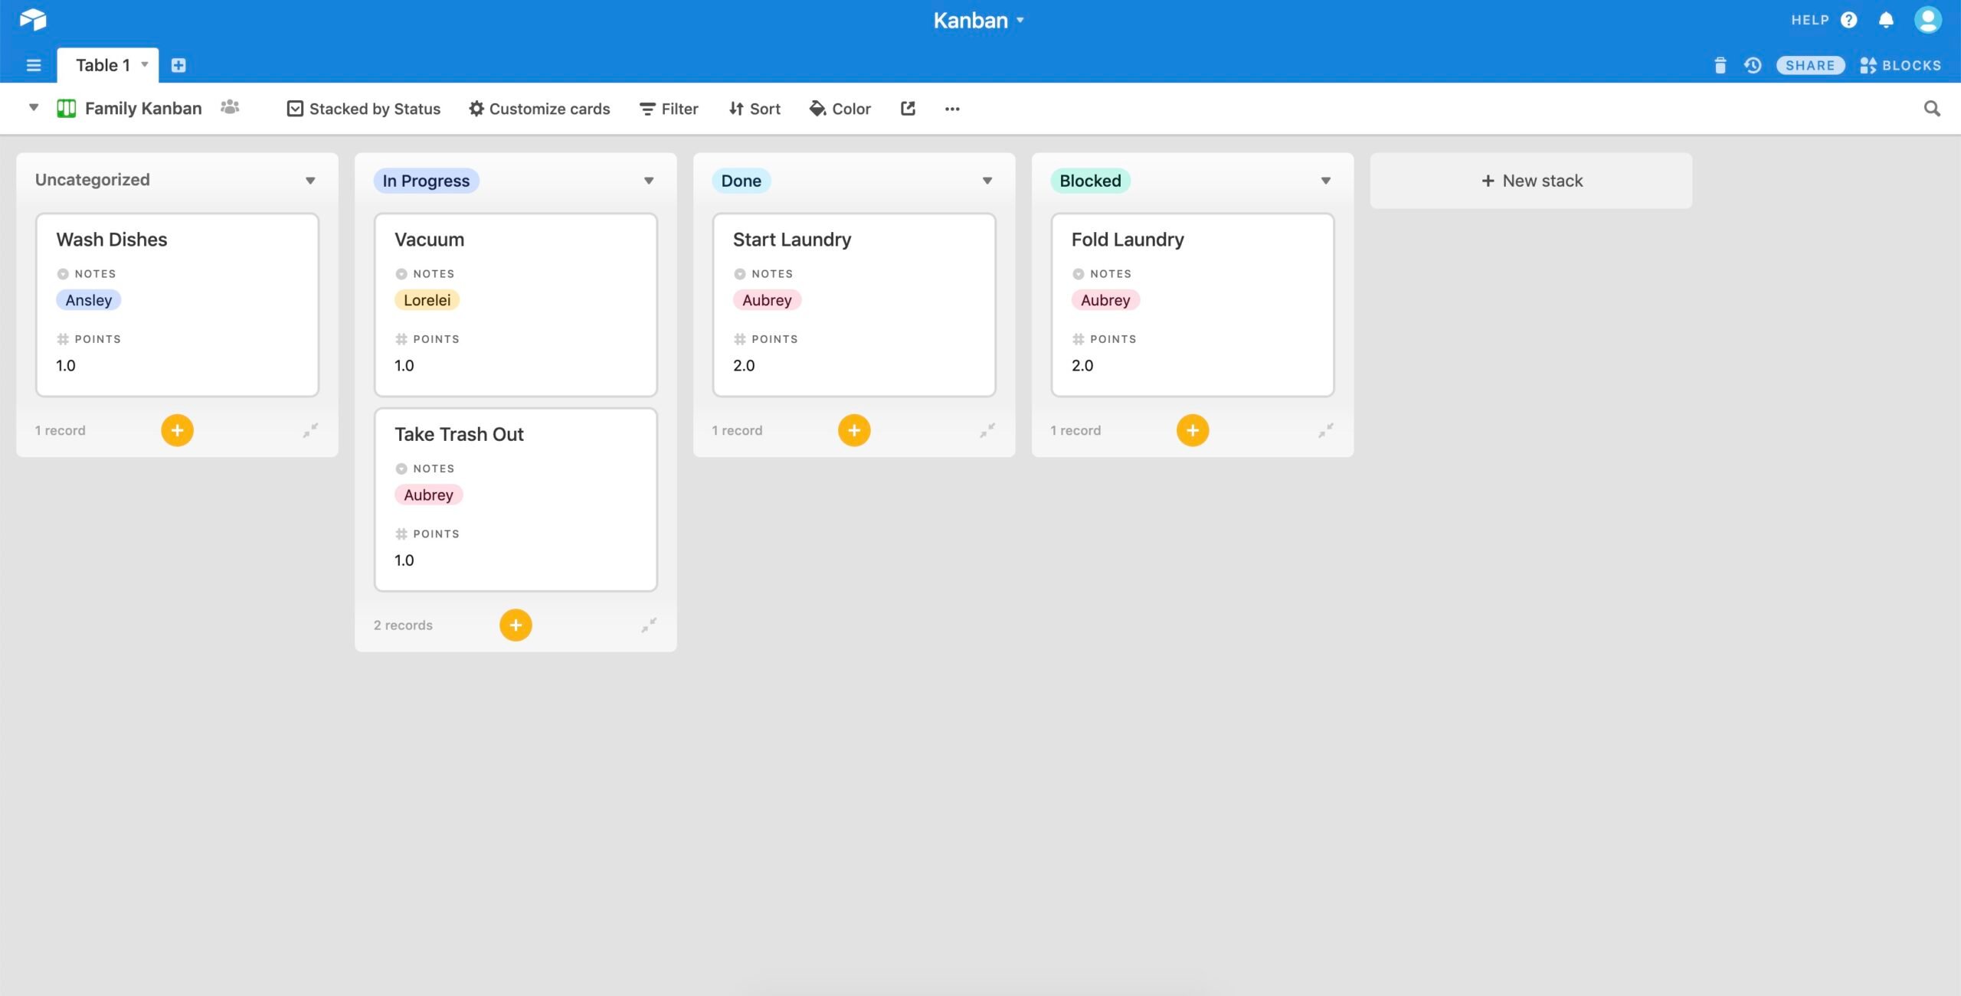This screenshot has width=1961, height=996.
Task: Open the Color settings
Action: [x=840, y=108]
